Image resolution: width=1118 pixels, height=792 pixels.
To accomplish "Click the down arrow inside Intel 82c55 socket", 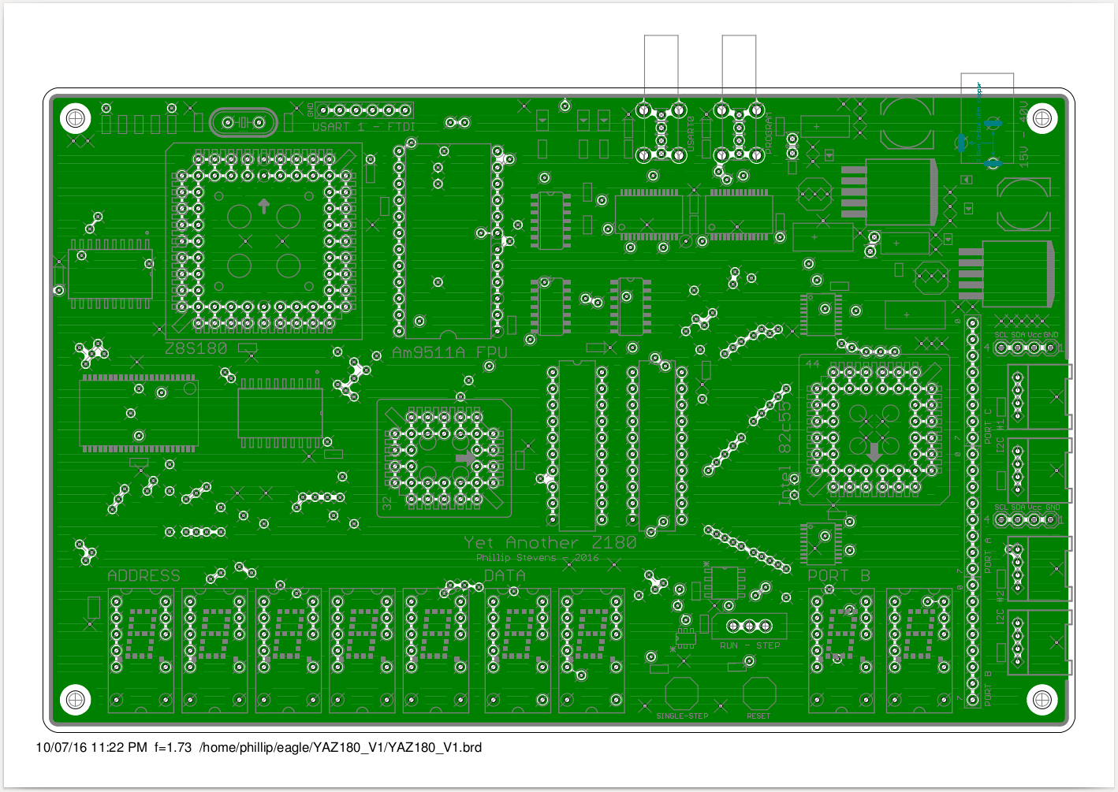I will [x=874, y=452].
